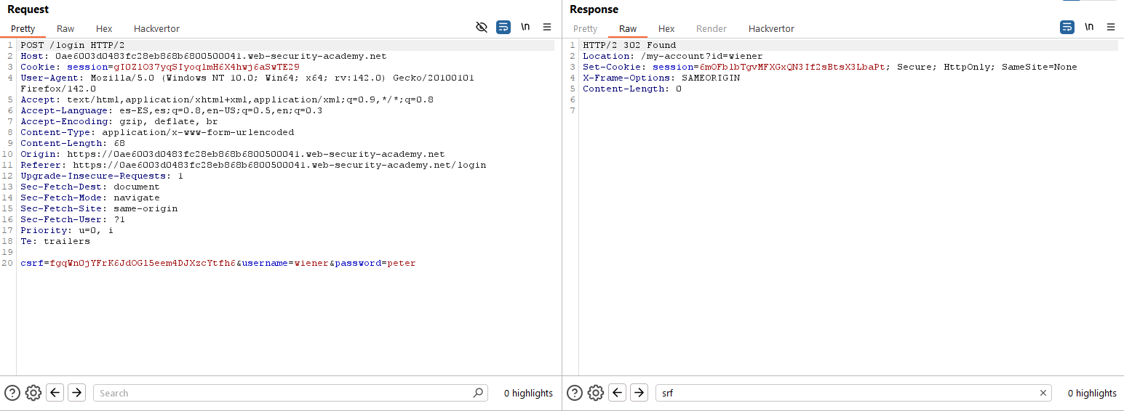Open Request search help question-mark icon
The height and width of the screenshot is (411, 1124).
point(12,393)
